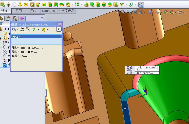189x124 pixels.
Task: Select the Wrap tool icon
Action: click(104, 5)
